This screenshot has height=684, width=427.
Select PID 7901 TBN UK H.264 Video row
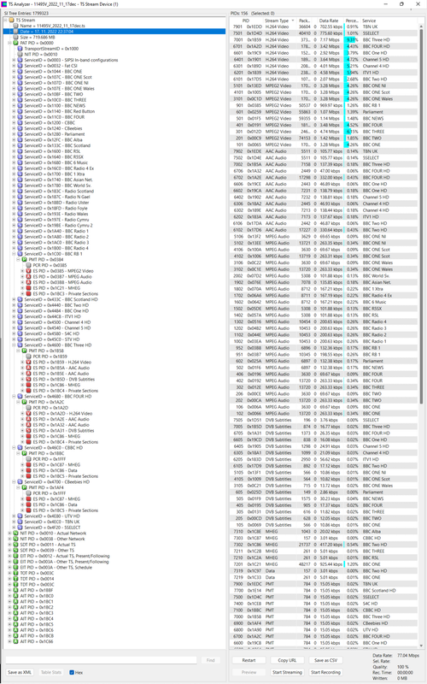pos(325,27)
